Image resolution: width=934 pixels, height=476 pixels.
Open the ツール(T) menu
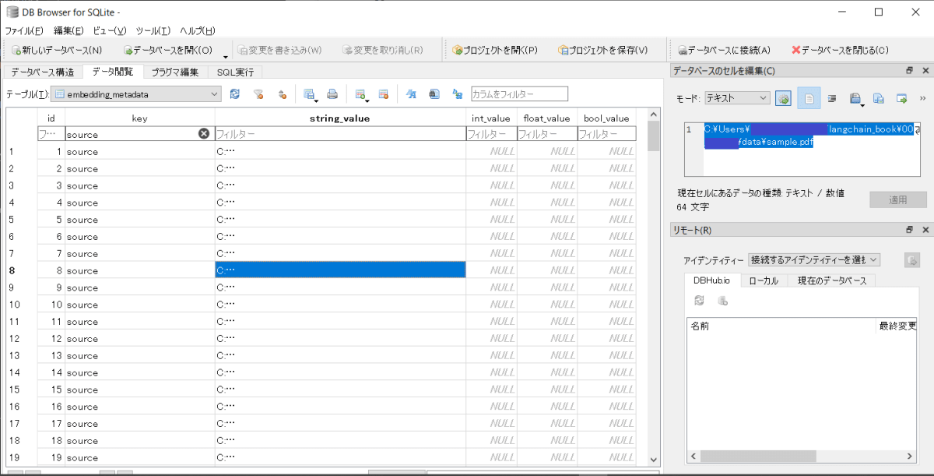[x=153, y=30]
